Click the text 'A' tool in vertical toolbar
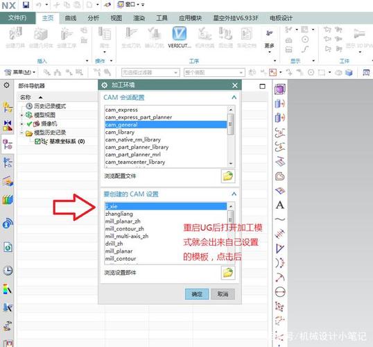Screen dimensions: 373x347 pos(280,205)
